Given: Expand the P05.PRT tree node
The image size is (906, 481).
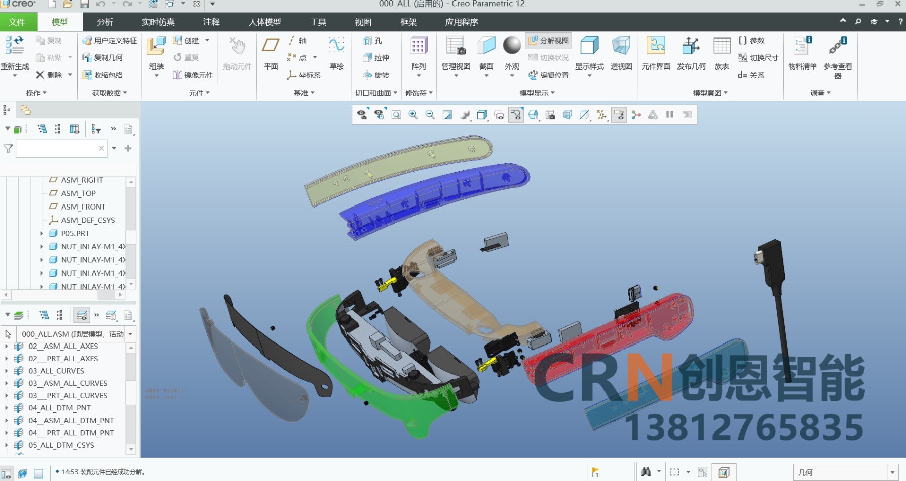Looking at the screenshot, I should pos(42,233).
